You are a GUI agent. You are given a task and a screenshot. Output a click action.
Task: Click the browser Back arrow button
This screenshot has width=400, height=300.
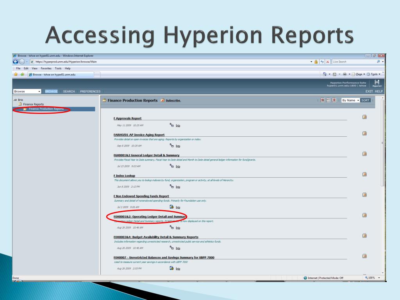16,62
